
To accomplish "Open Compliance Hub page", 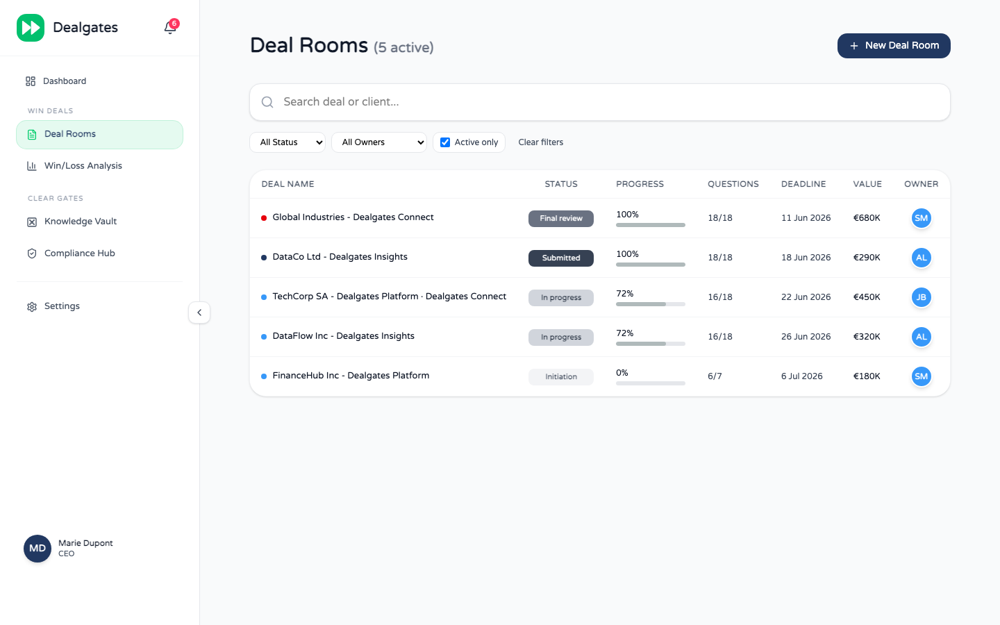I will pyautogui.click(x=100, y=253).
